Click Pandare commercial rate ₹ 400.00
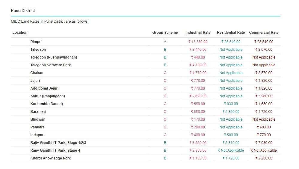 [264, 127]
